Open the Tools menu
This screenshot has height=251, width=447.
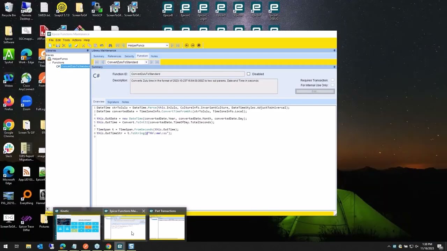pos(66,40)
